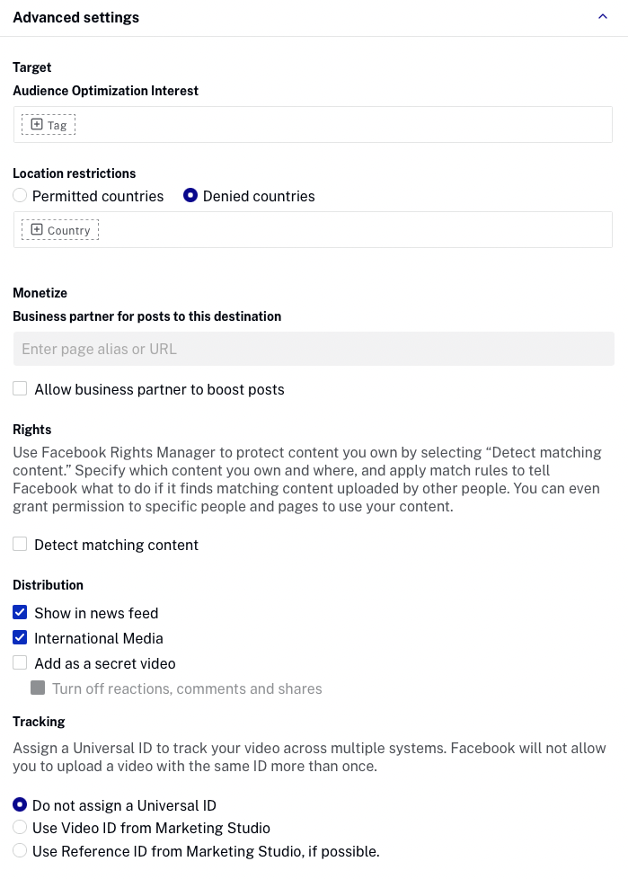Click the Advanced settings header title
This screenshot has width=628, height=879.
tap(76, 17)
